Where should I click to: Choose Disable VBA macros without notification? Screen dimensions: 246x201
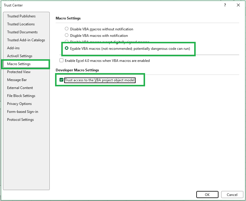click(67, 29)
